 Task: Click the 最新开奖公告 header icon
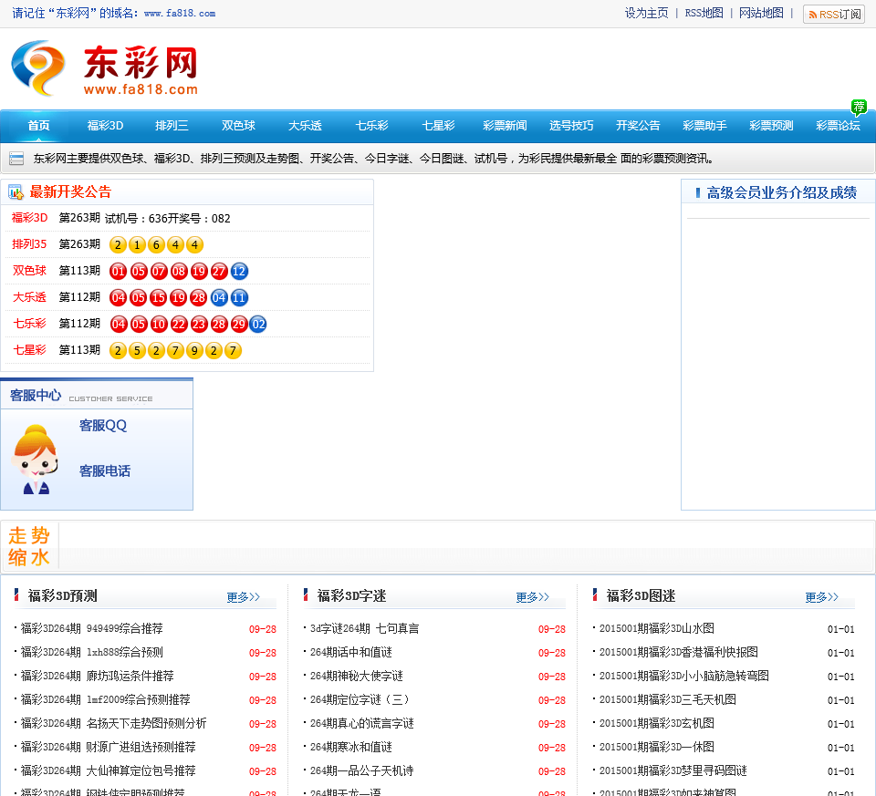[x=16, y=192]
